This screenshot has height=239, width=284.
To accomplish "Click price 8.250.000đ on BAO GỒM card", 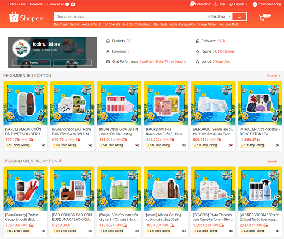I will (61, 225).
